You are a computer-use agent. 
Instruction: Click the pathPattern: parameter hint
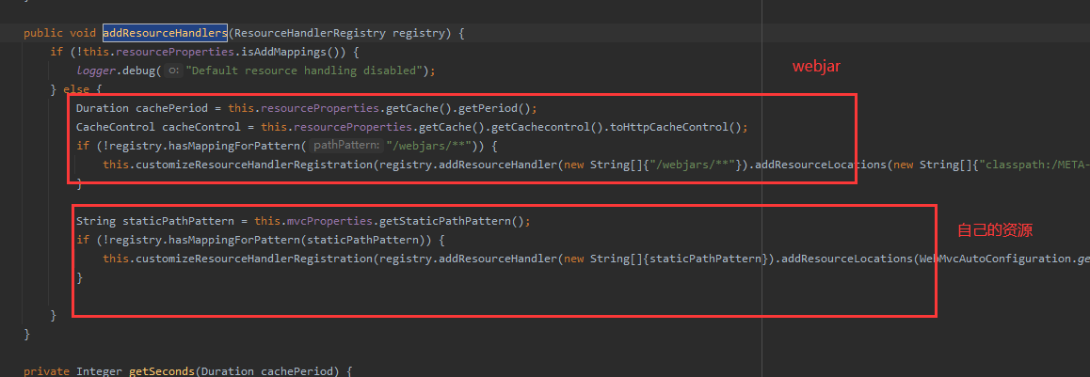[x=345, y=146]
